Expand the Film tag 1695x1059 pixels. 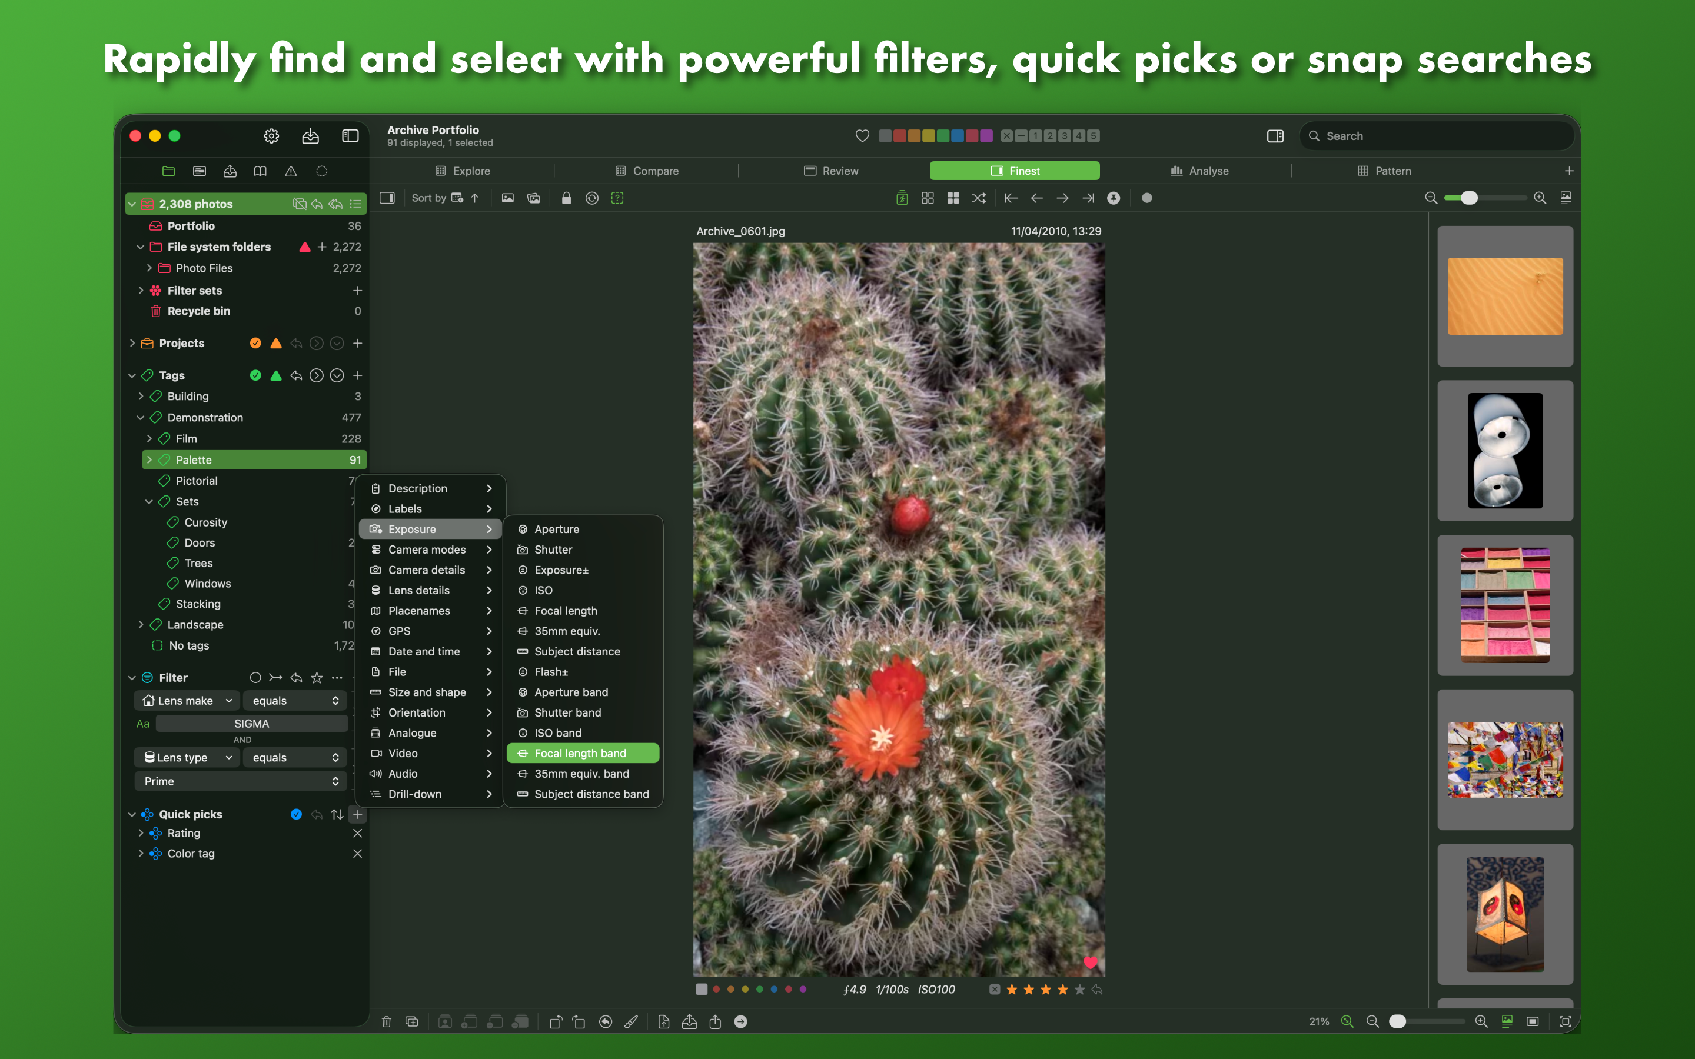tap(149, 438)
